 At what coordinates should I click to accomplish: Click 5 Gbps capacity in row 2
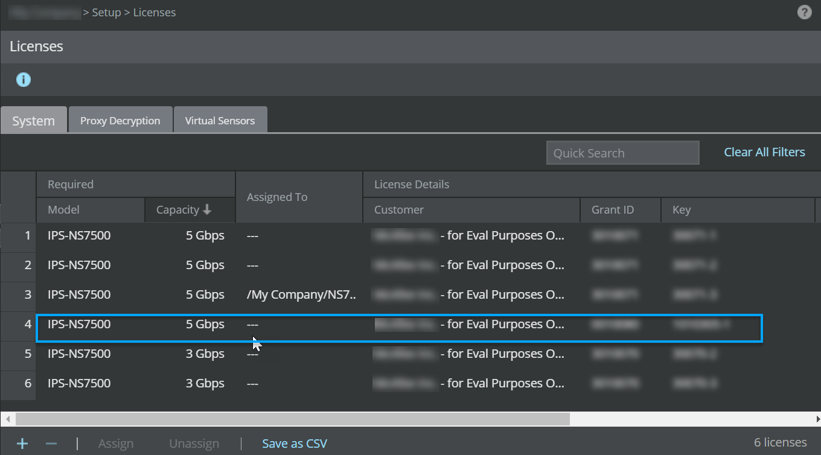(x=205, y=265)
